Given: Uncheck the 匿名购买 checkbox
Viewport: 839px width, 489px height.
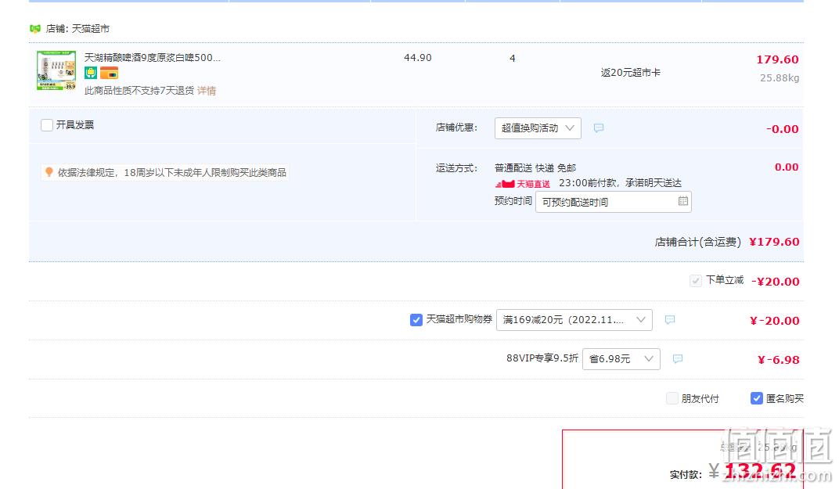Looking at the screenshot, I should tap(757, 398).
